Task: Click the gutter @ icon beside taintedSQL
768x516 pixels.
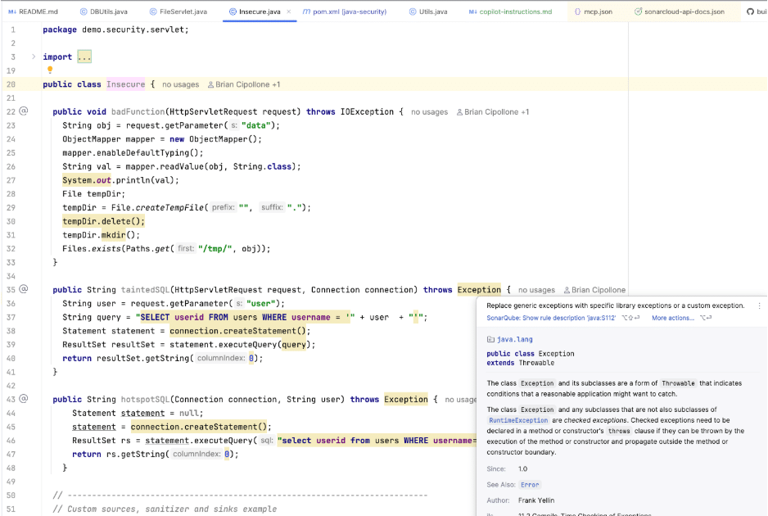Action: point(24,289)
